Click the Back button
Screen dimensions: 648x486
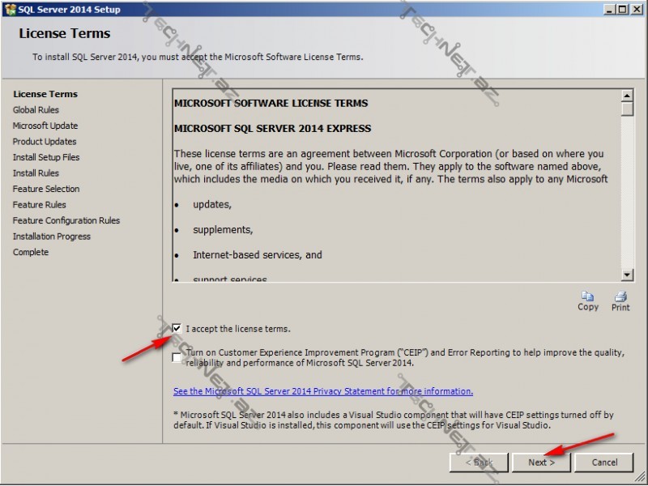click(x=479, y=463)
